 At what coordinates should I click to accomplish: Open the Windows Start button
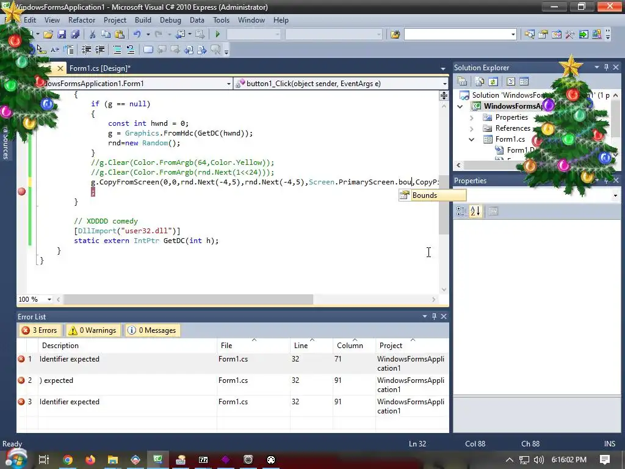(16, 459)
